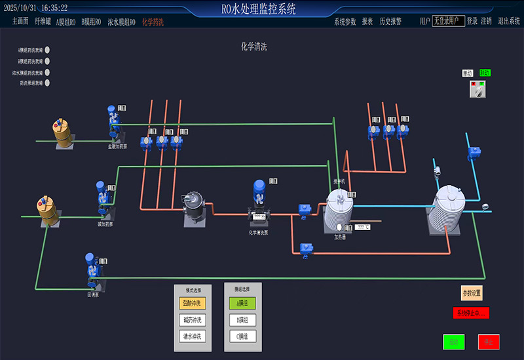Click the 加热器 tank icon
The image size is (524, 360).
tap(339, 210)
